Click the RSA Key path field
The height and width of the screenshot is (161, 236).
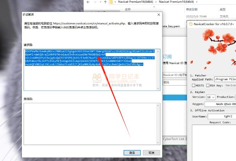point(230,85)
